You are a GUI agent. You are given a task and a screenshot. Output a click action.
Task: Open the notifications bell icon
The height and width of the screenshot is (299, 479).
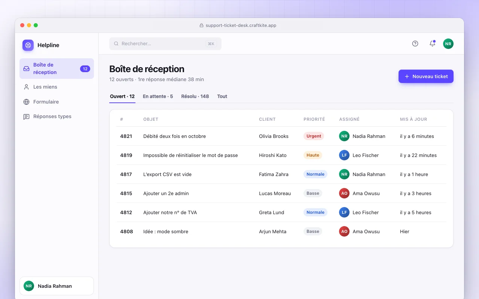click(432, 44)
